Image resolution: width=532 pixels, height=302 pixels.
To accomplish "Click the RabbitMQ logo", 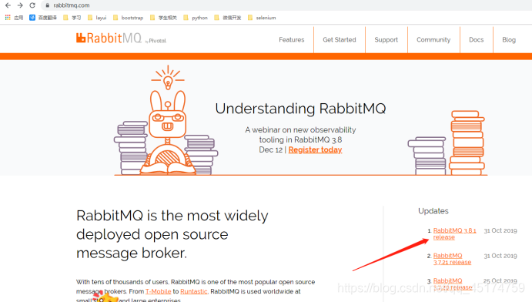I will pos(109,38).
